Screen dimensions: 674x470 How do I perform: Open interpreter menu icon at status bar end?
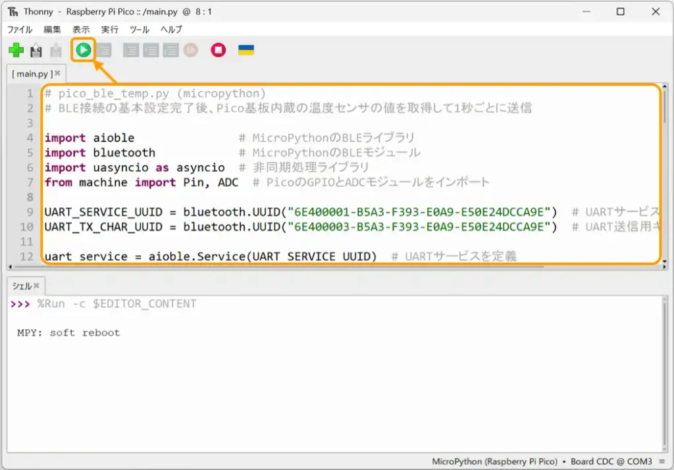[662, 461]
